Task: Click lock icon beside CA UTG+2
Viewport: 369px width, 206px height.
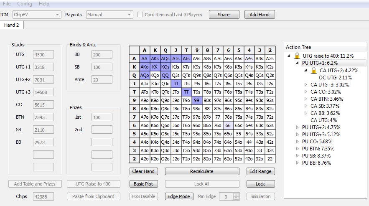Action: click(313, 70)
